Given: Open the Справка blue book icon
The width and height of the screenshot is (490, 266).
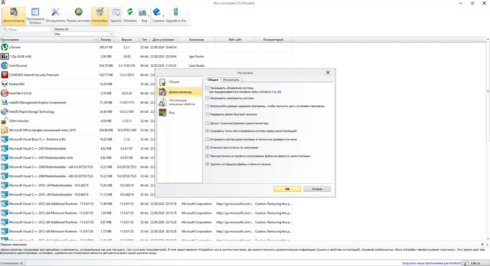Looking at the screenshot, I should [157, 12].
